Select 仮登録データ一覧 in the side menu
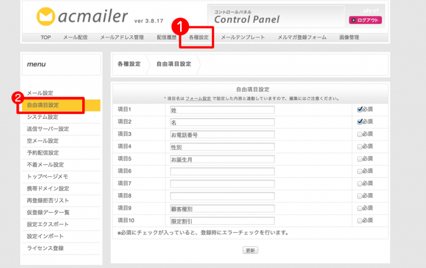426x268 pixels. [x=48, y=213]
